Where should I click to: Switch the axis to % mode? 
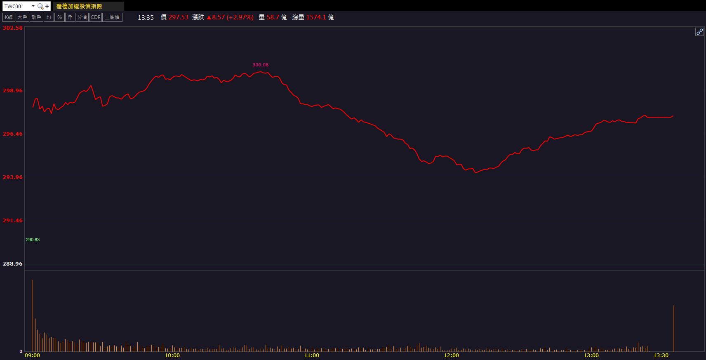pyautogui.click(x=59, y=17)
